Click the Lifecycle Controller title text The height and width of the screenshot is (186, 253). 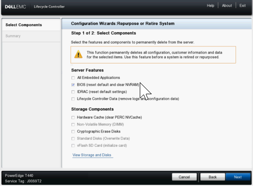click(49, 7)
